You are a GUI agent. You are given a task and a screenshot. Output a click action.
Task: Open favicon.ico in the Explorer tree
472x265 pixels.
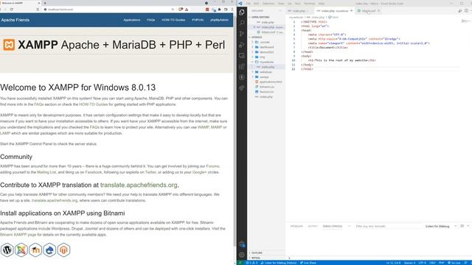[x=266, y=91]
